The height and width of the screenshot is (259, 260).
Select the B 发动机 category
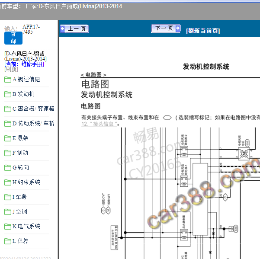pyautogui.click(x=23, y=94)
